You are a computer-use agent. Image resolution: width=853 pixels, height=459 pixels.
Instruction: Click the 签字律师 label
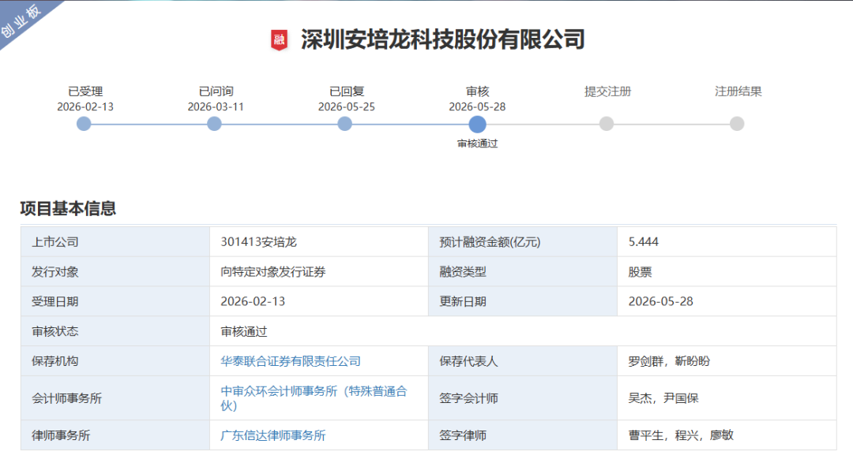tap(463, 435)
